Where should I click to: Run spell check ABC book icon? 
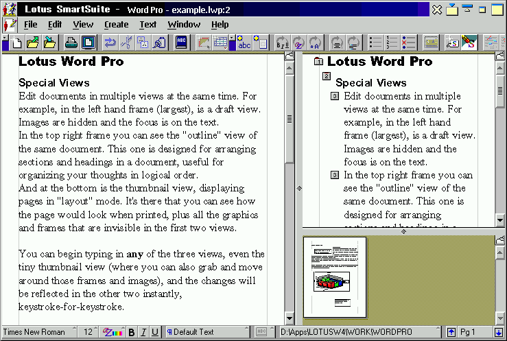(x=181, y=43)
